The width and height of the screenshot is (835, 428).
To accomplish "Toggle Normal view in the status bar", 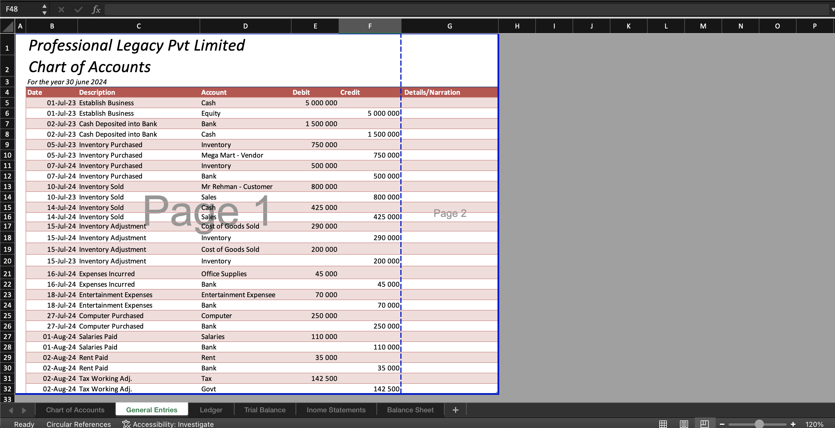I will coord(663,424).
